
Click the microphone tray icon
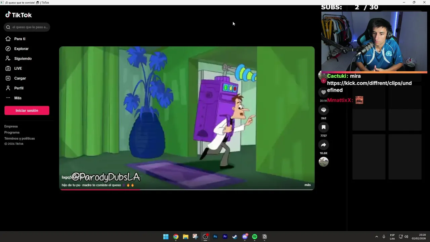pos(384,237)
